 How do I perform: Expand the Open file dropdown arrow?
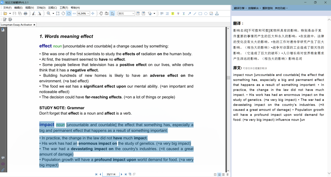10,13
